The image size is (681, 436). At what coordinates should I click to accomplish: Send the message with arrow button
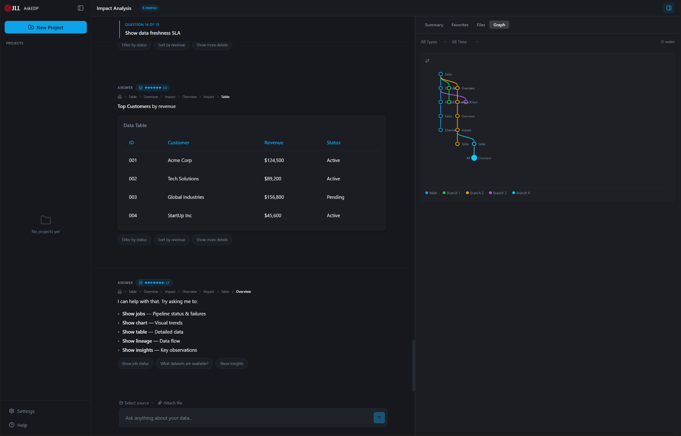(379, 418)
